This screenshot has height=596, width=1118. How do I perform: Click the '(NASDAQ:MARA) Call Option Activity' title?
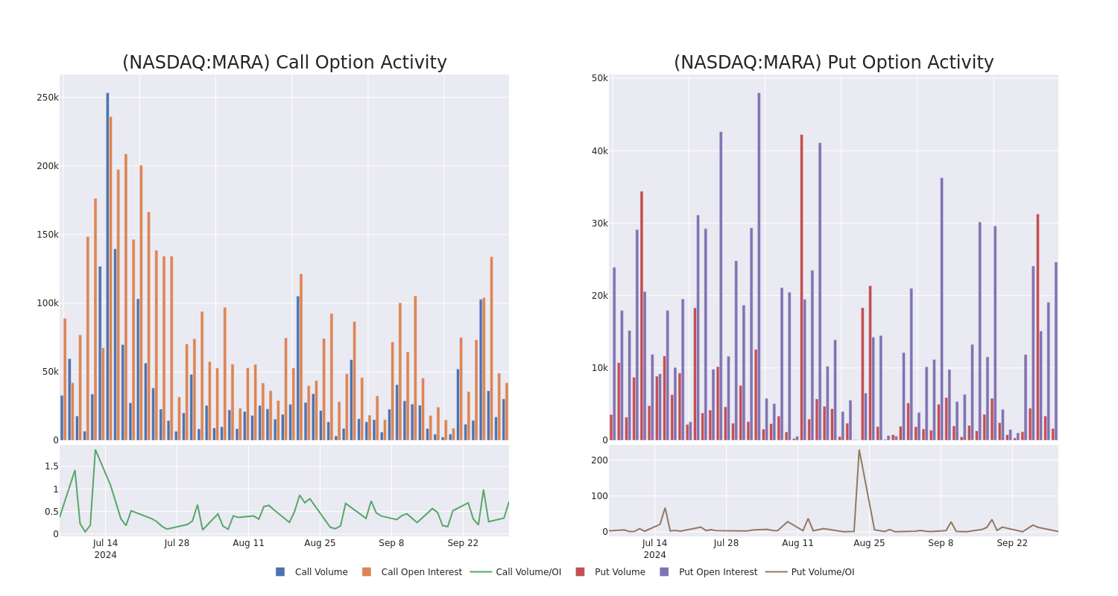pyautogui.click(x=285, y=63)
